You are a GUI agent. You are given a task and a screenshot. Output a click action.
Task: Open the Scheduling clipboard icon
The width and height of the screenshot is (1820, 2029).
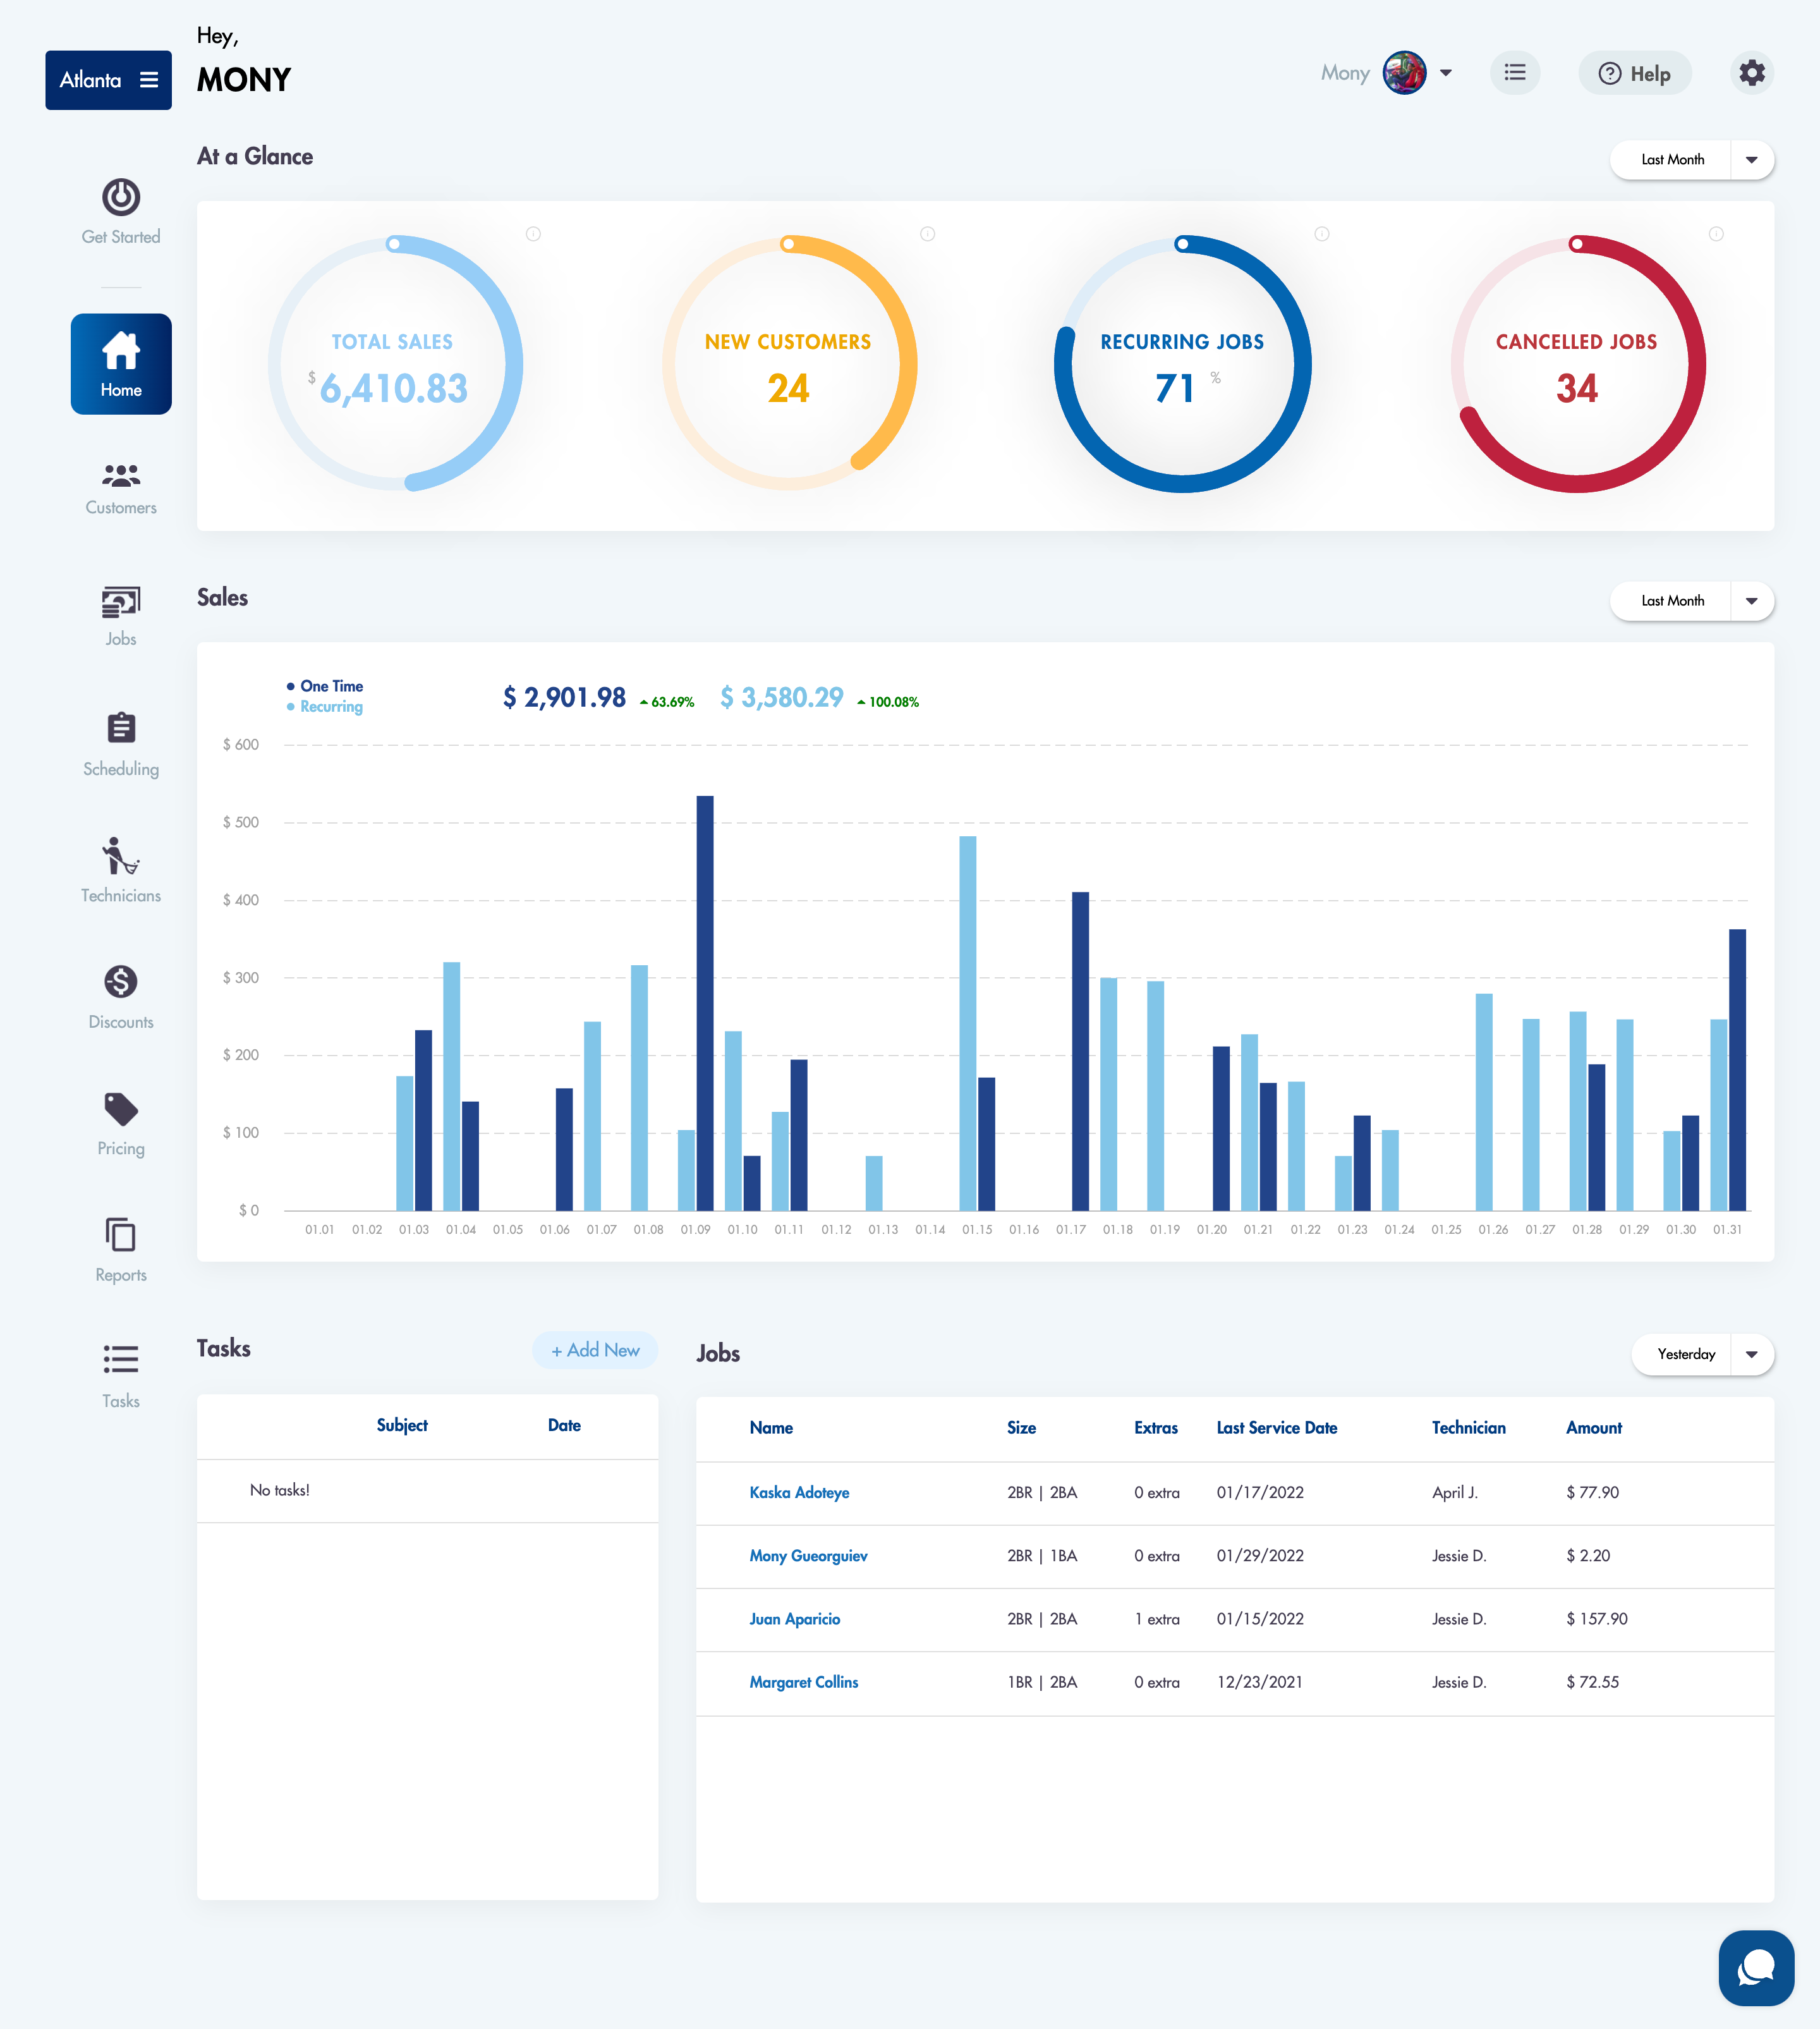pyautogui.click(x=121, y=728)
